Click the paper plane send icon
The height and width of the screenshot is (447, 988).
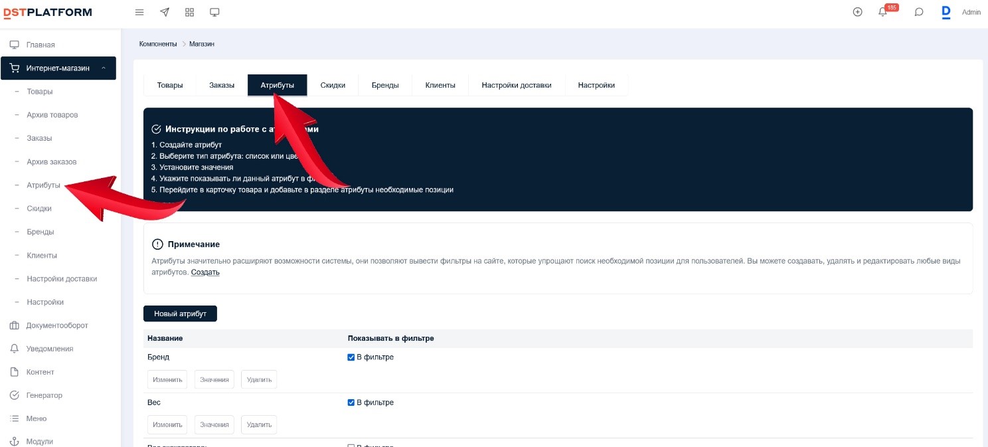pos(165,12)
